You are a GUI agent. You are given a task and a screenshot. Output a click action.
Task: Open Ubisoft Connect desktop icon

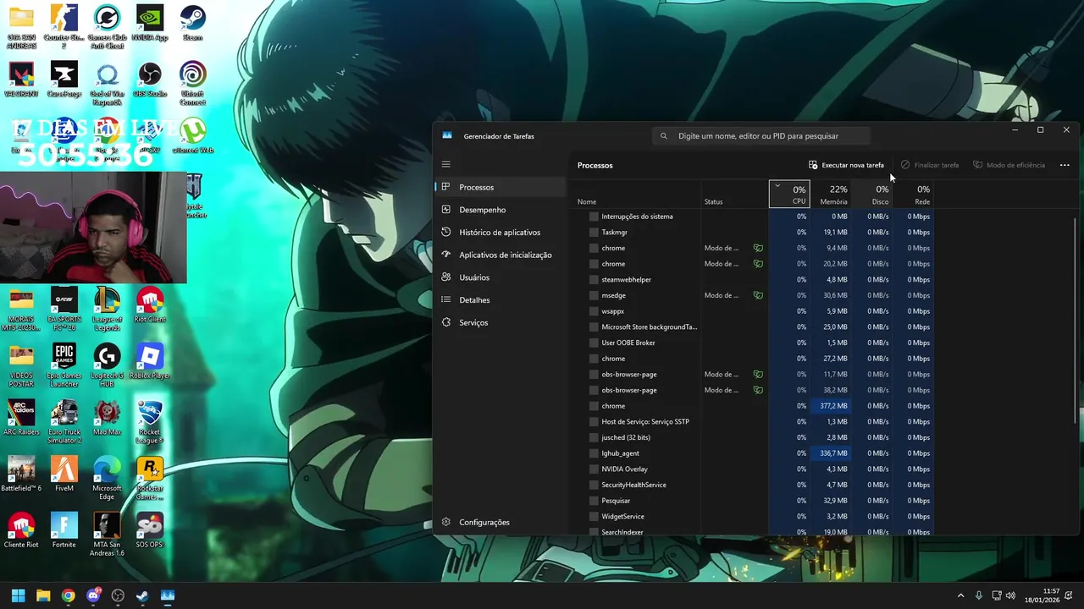192,83
